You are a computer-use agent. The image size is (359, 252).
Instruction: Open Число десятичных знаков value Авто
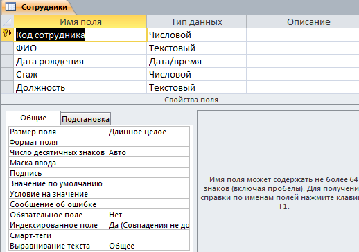[148, 152]
